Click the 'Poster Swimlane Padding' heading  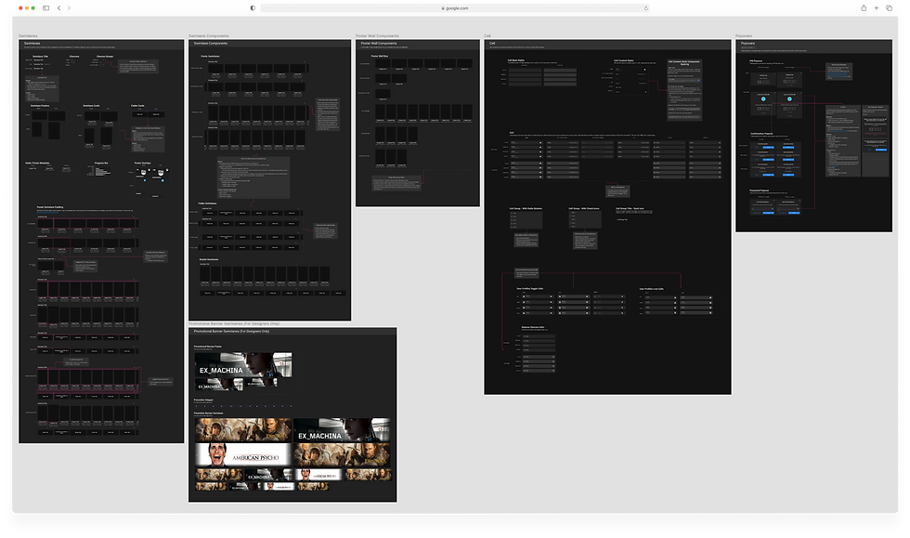[x=50, y=207]
